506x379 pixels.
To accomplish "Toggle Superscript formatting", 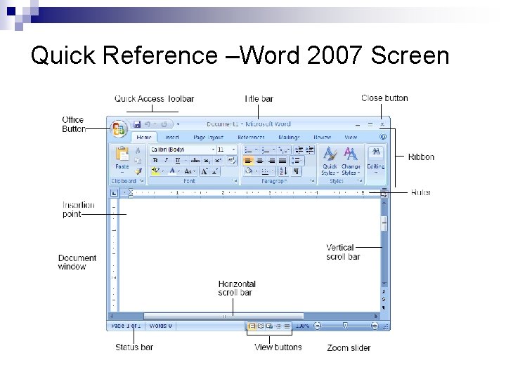I will pyautogui.click(x=218, y=161).
